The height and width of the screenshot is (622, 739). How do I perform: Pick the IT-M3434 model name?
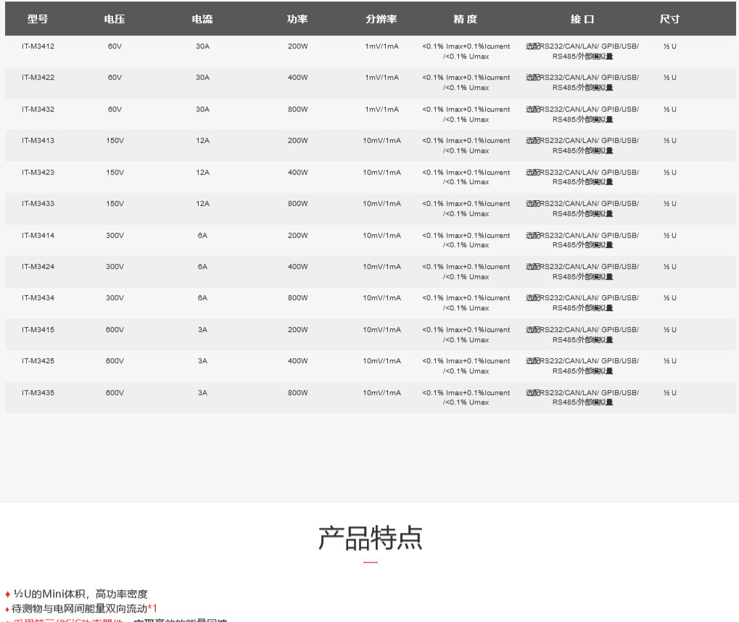click(38, 298)
